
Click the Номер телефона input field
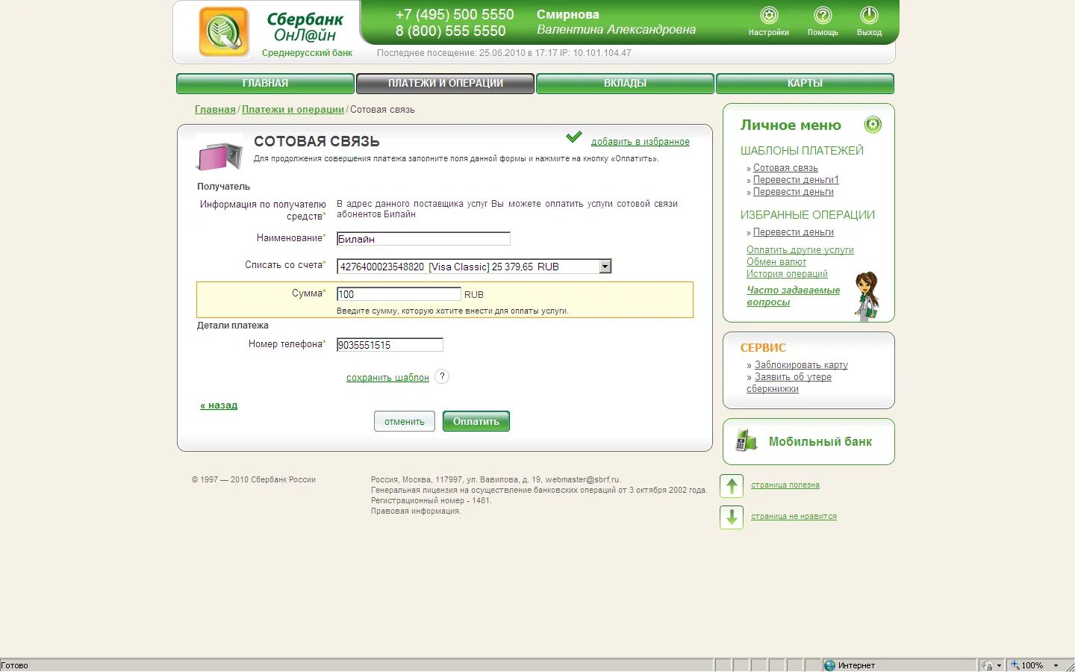pos(390,345)
